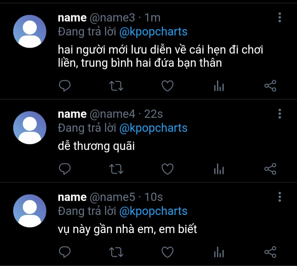The width and height of the screenshot is (297, 266).
Task: View analytics for @name5 tweet
Action: tap(219, 253)
